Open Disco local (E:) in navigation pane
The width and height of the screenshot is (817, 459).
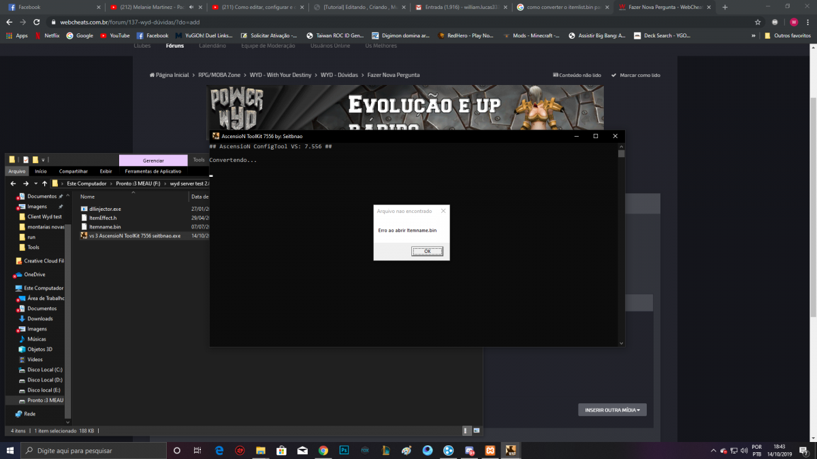[x=44, y=390]
